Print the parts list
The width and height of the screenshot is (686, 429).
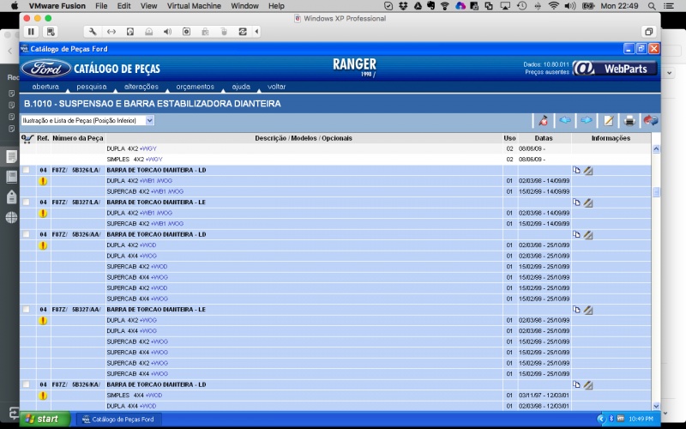click(629, 120)
